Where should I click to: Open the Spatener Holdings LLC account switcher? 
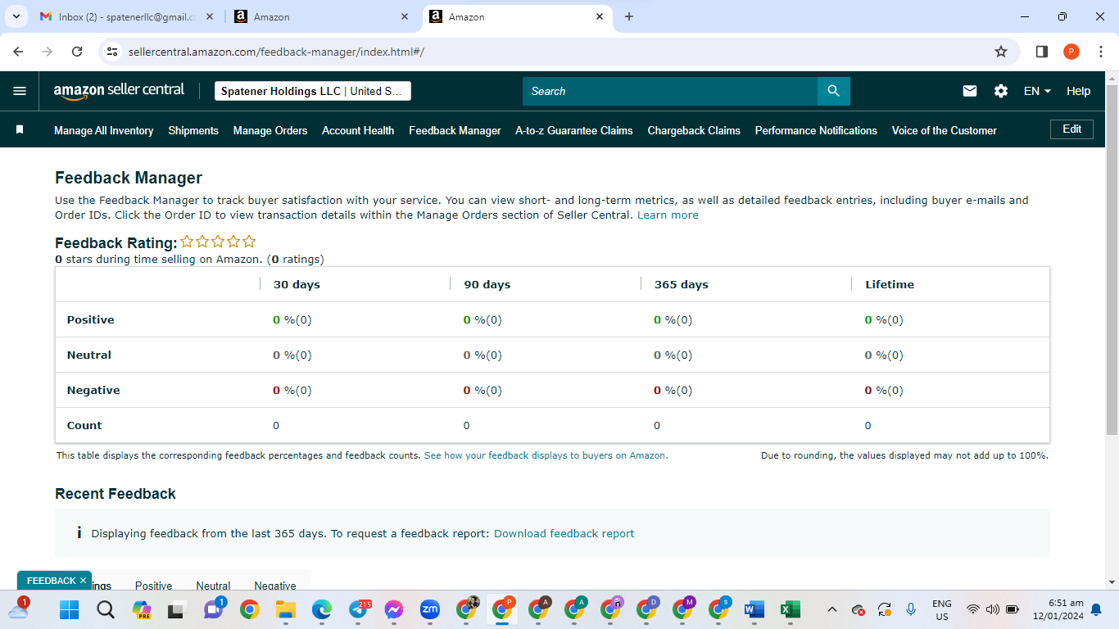pyautogui.click(x=313, y=91)
